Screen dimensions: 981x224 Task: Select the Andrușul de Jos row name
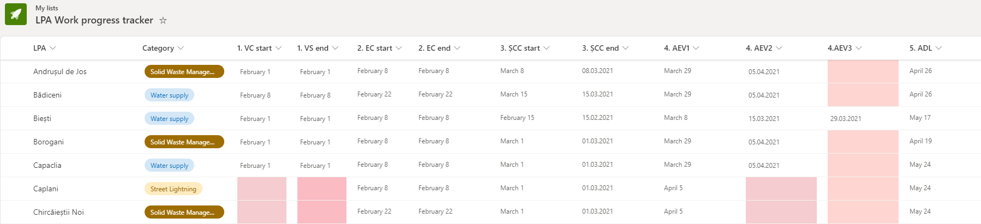point(60,71)
